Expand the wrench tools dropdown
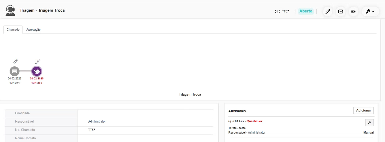The image size is (385, 142). tap(370, 12)
